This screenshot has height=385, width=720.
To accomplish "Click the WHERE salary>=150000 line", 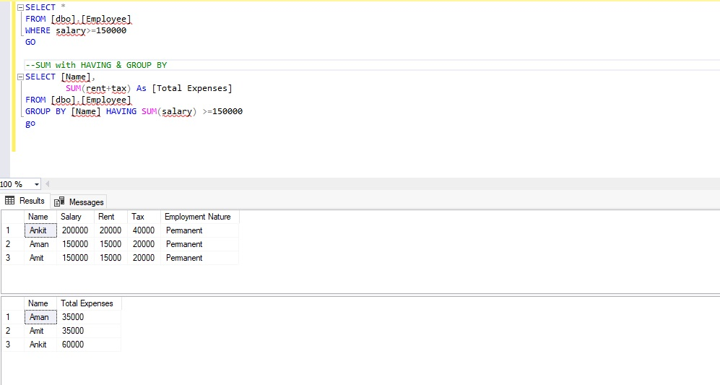I will pyautogui.click(x=76, y=31).
